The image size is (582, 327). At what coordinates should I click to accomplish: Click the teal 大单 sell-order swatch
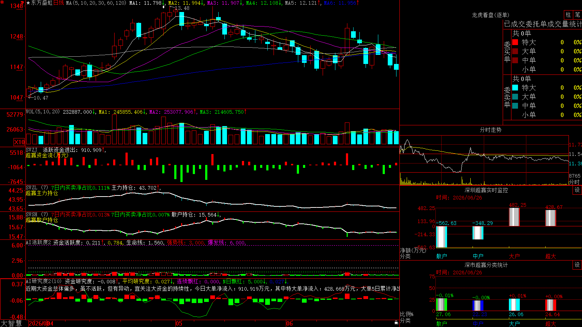tap(515, 97)
